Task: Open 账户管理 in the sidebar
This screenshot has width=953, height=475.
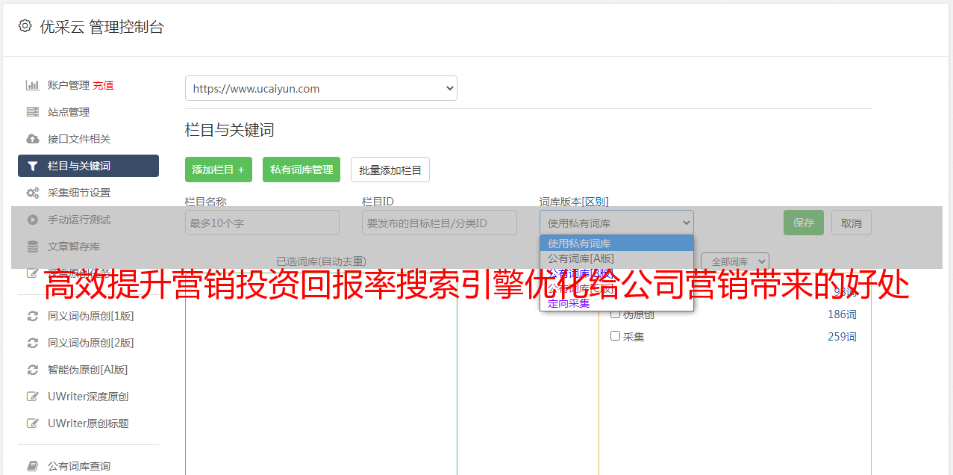Action: click(69, 85)
